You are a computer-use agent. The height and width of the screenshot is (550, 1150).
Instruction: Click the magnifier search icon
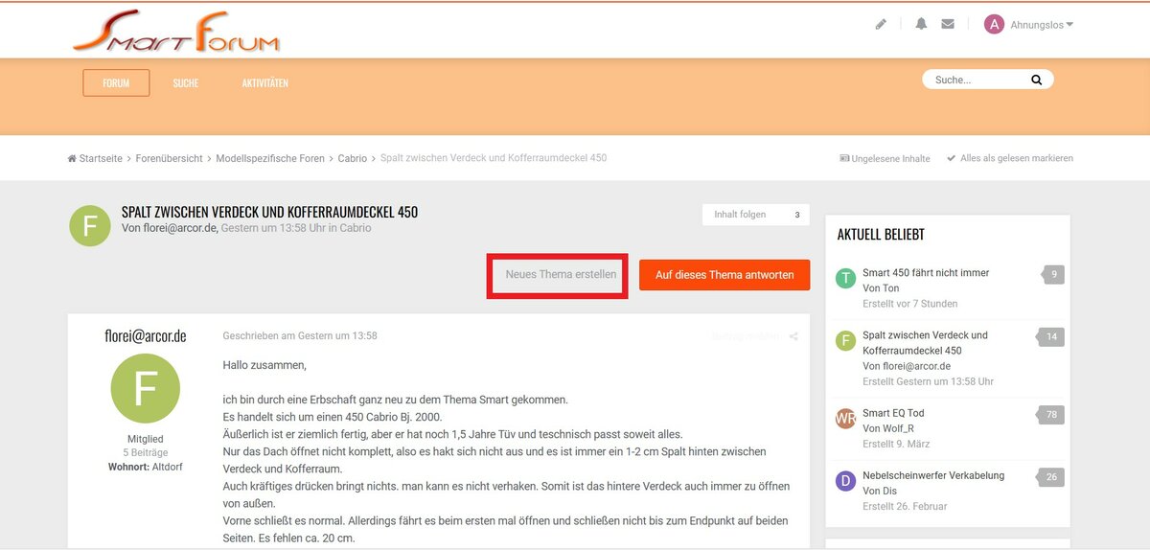coord(1036,80)
